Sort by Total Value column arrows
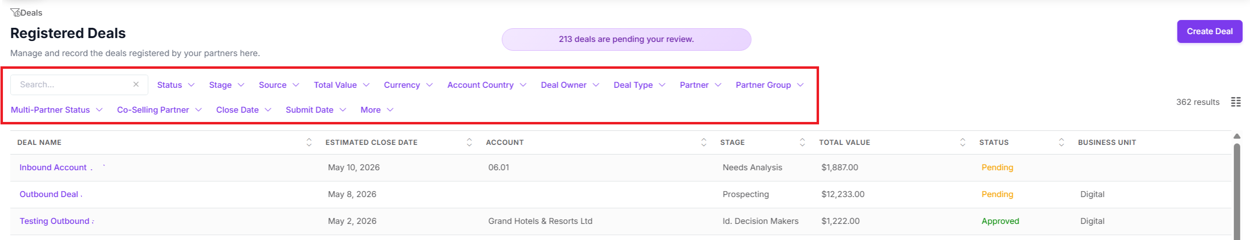This screenshot has width=1250, height=240. 962,142
